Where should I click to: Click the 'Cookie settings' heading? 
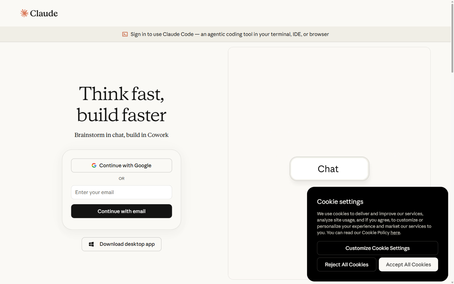340,202
